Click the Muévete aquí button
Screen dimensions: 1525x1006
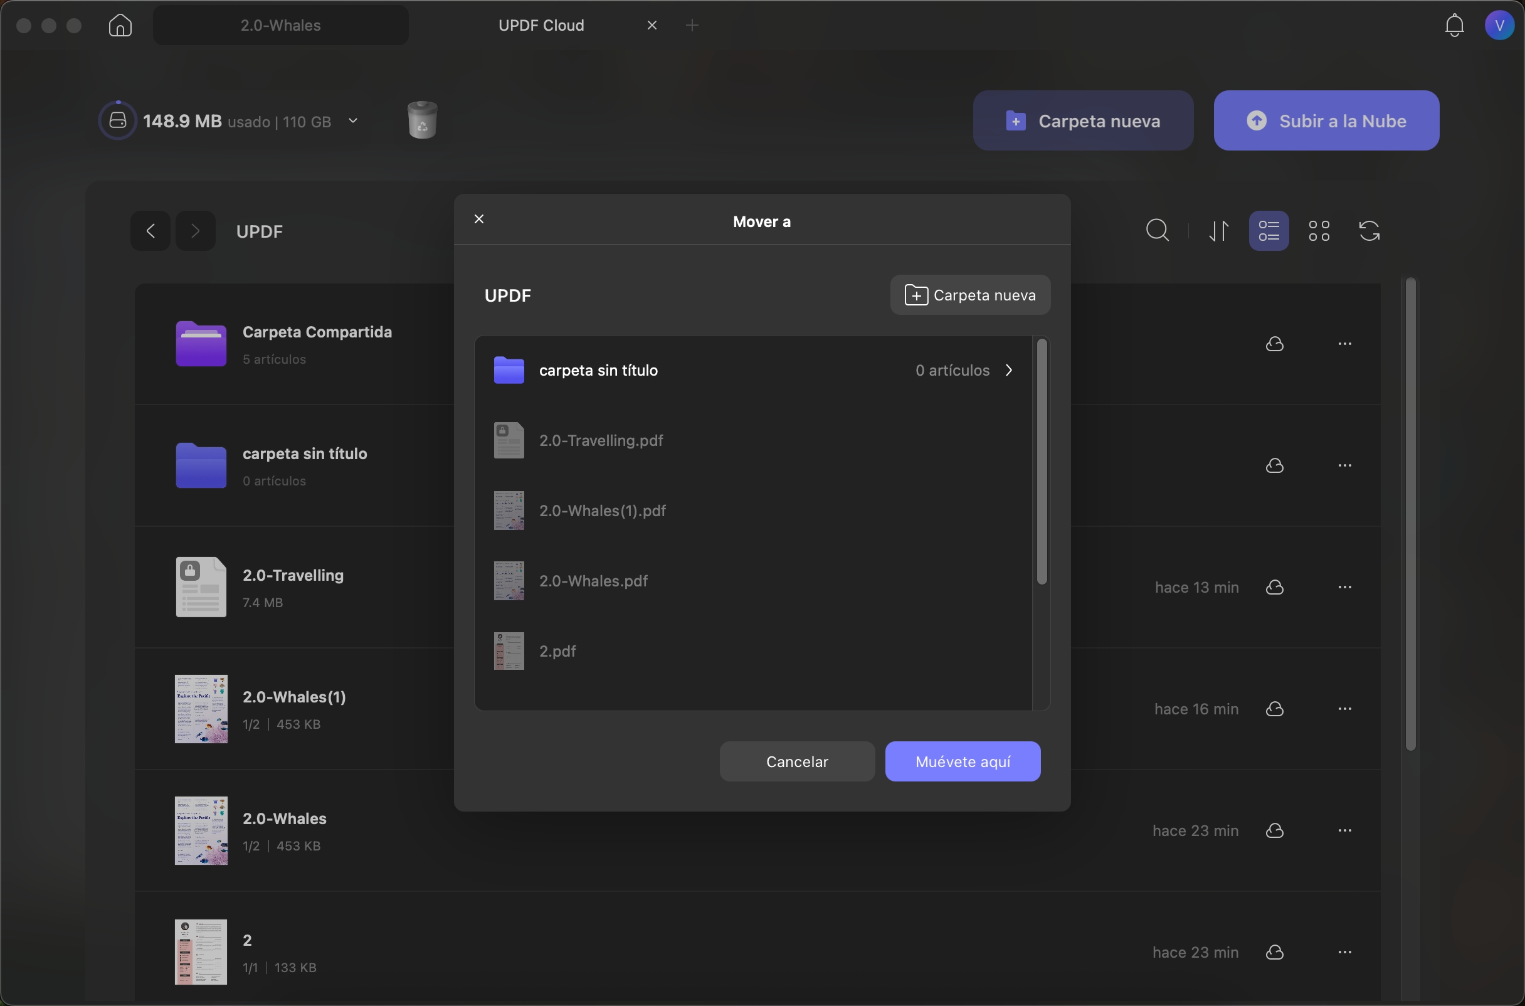point(963,761)
